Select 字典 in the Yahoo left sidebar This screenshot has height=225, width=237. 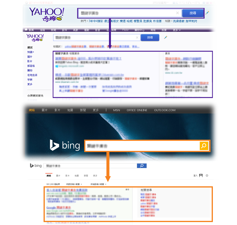tap(30, 80)
